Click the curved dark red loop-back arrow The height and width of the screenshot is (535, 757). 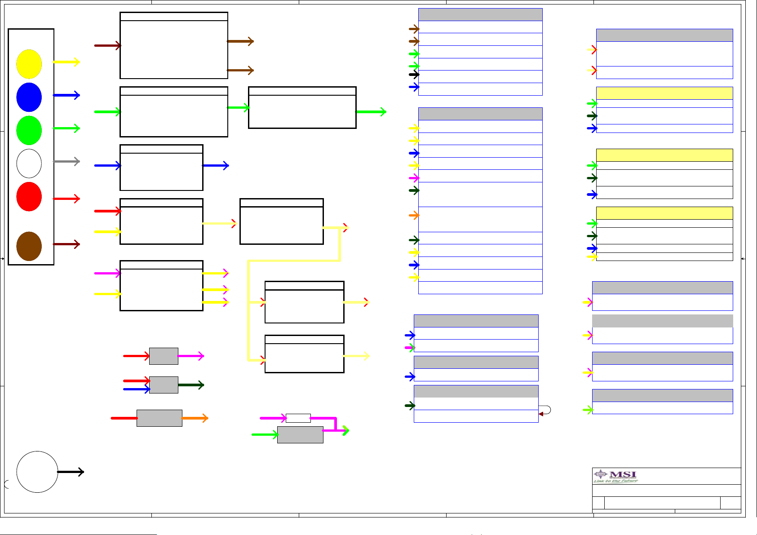pos(545,411)
